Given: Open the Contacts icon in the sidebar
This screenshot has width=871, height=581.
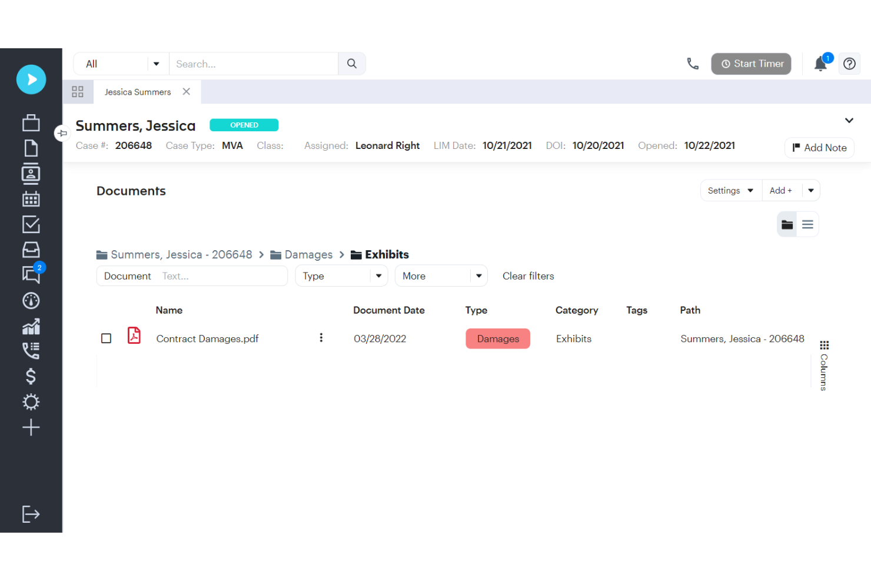Looking at the screenshot, I should point(31,174).
